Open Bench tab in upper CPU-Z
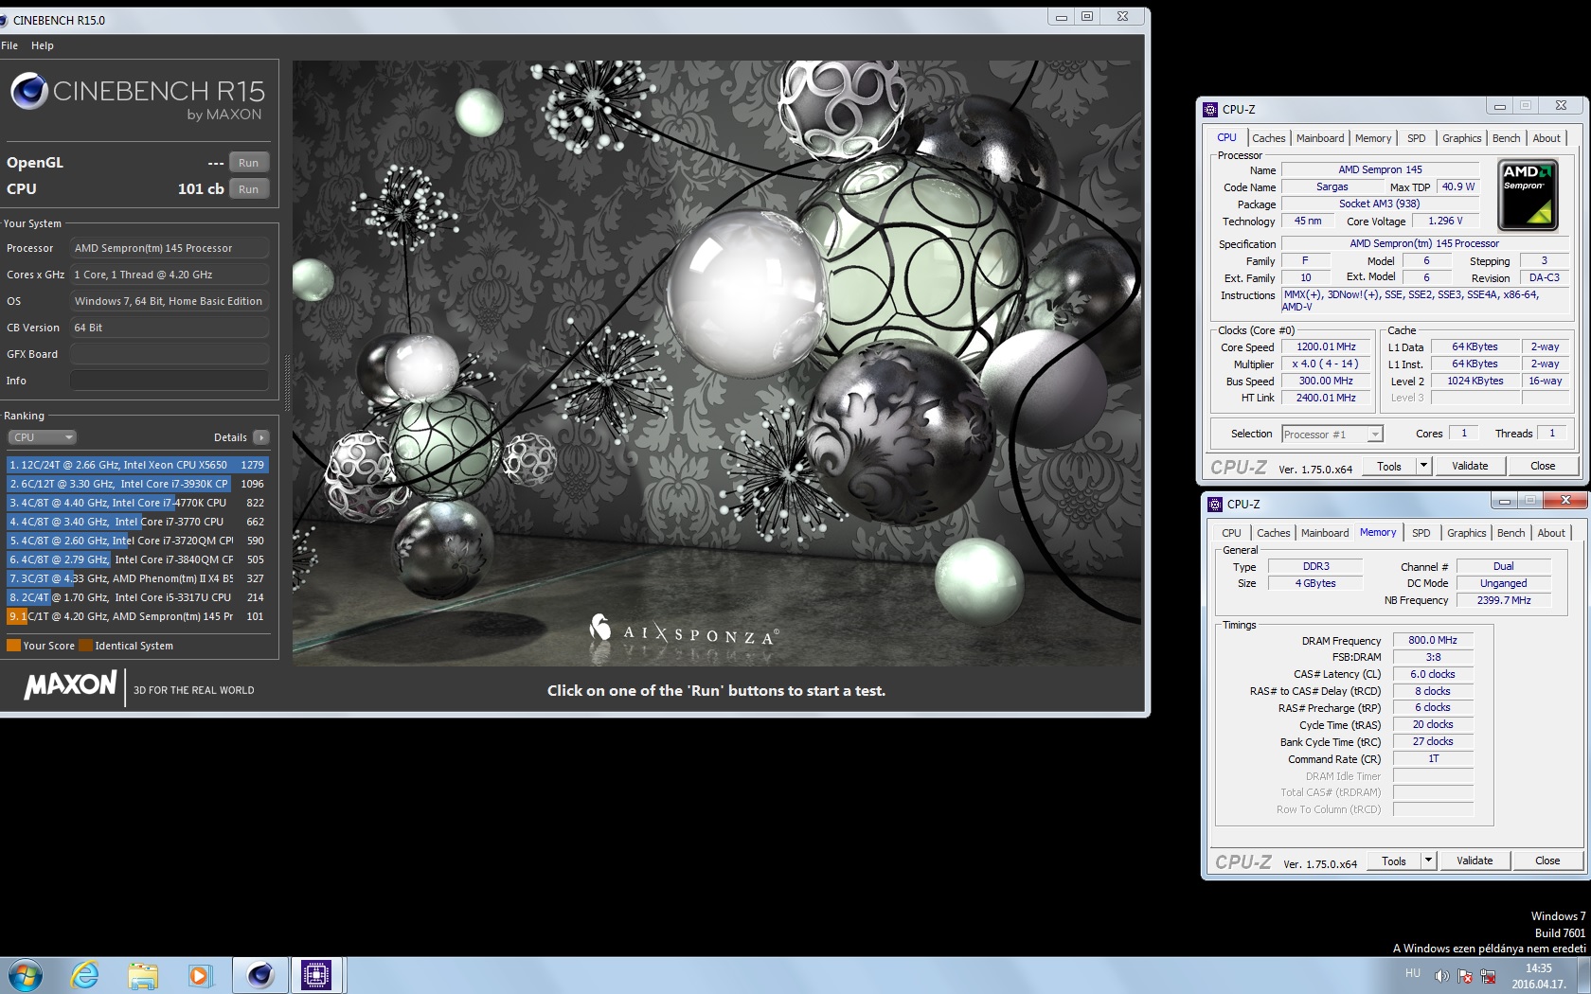The width and height of the screenshot is (1591, 994). [x=1506, y=138]
